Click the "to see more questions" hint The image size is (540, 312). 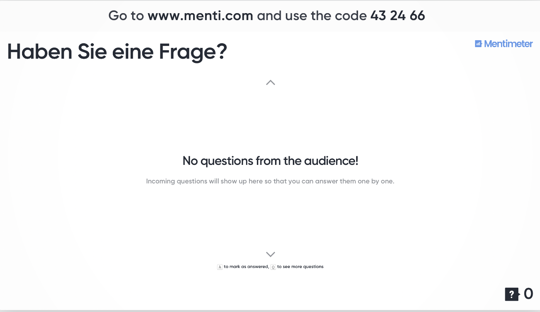point(300,267)
